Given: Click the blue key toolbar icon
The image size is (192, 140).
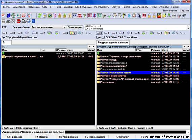Looking at the screenshot, I should point(33,21).
